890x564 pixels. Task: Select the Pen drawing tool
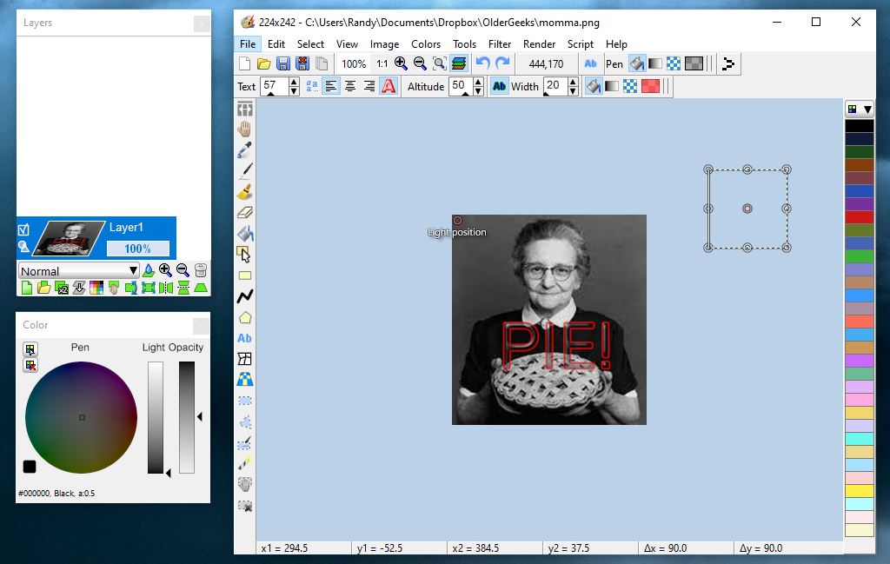click(x=244, y=171)
